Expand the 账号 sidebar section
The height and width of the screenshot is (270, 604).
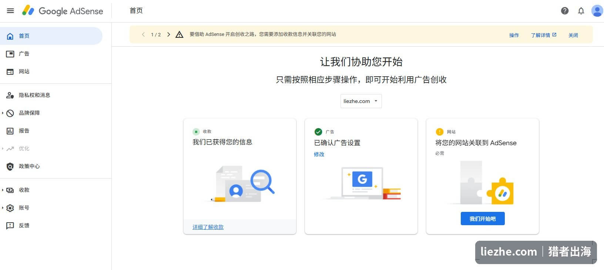(x=3, y=208)
